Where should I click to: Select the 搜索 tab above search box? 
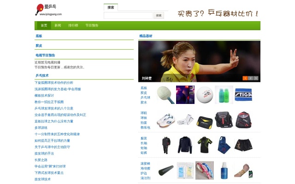coord(111,7)
